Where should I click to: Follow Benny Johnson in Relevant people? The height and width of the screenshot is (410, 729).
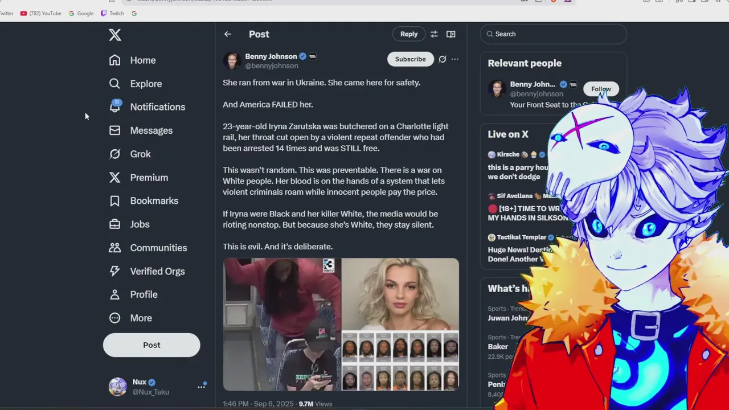pos(601,89)
